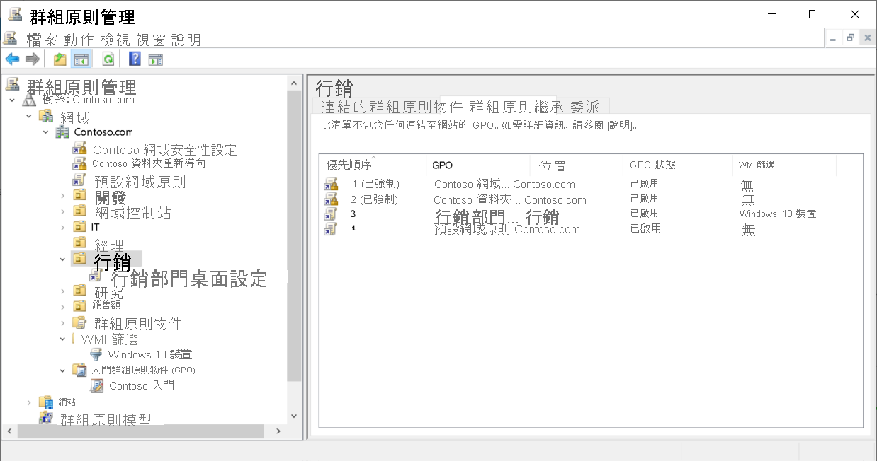Click the new window from here toolbar icon

pyautogui.click(x=155, y=59)
